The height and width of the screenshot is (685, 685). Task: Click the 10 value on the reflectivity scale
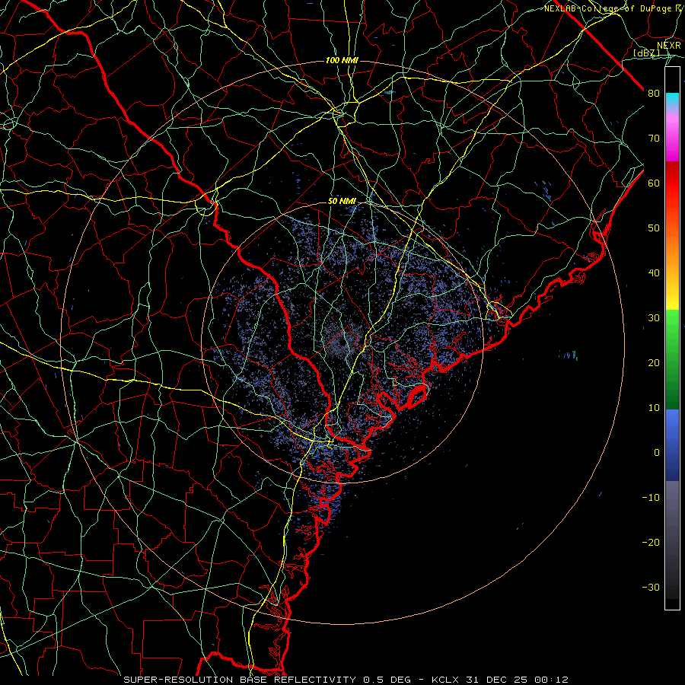pyautogui.click(x=654, y=408)
